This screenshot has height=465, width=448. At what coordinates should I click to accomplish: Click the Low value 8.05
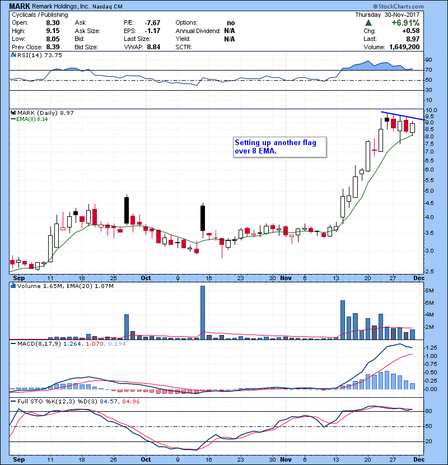pos(53,39)
